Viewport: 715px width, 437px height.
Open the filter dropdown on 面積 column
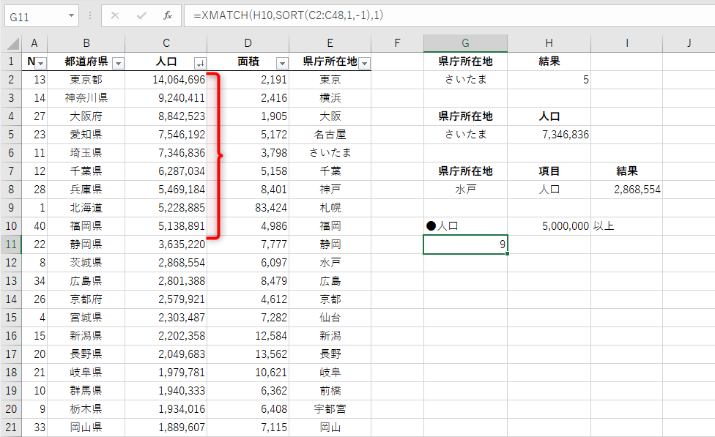282,61
